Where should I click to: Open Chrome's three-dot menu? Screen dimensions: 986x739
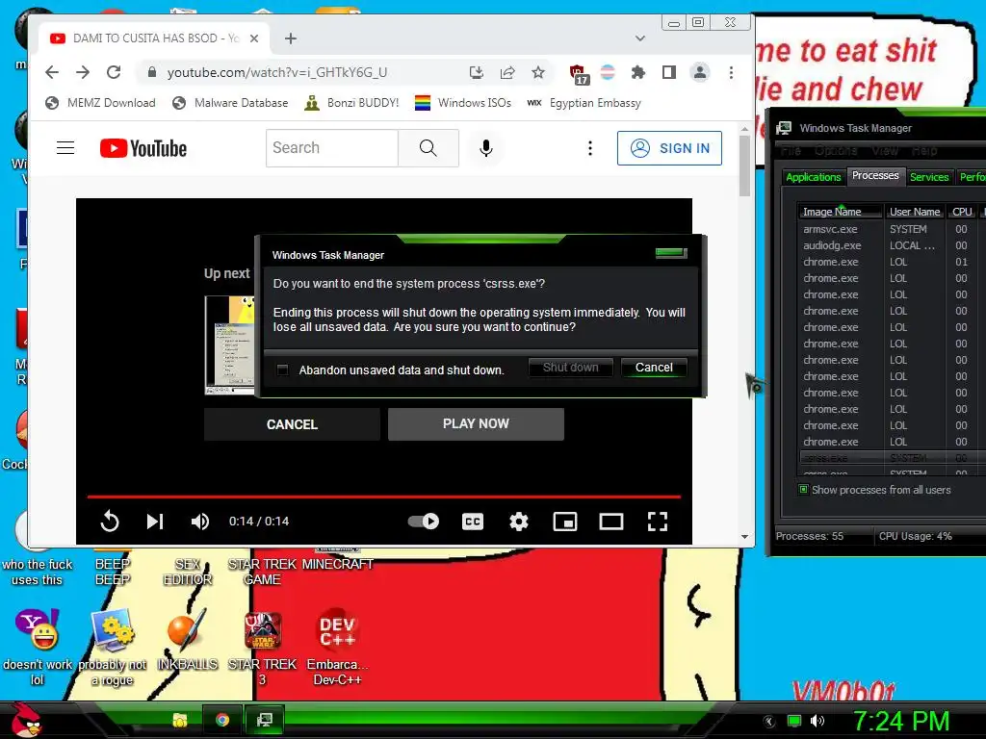(731, 72)
